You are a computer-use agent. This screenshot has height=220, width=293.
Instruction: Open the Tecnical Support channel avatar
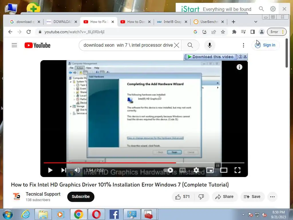17,197
